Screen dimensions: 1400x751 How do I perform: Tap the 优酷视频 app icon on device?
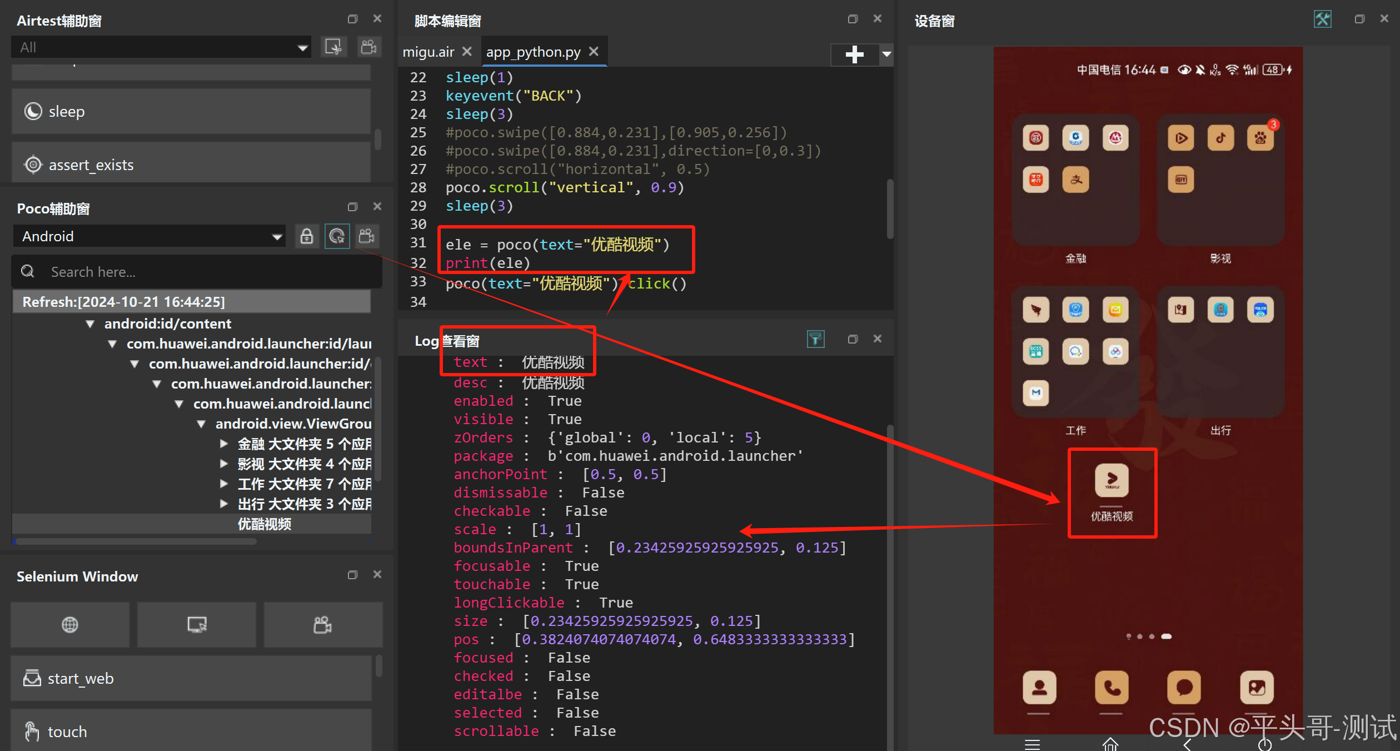coord(1112,480)
